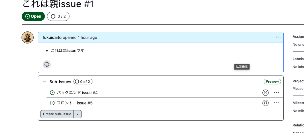
Task: Open the comment's three-dot options menu
Action: click(278, 37)
